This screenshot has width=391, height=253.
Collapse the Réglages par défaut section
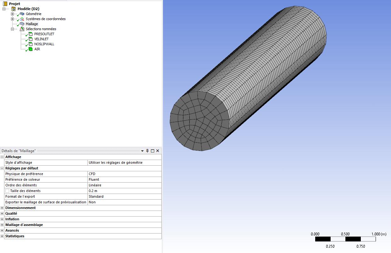tap(2, 168)
